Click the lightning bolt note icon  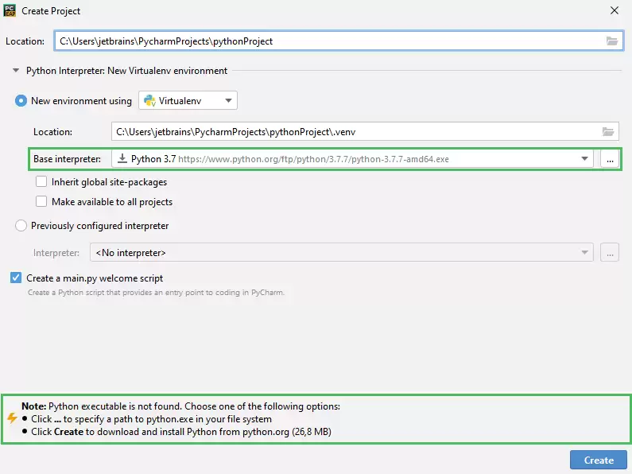(x=12, y=418)
